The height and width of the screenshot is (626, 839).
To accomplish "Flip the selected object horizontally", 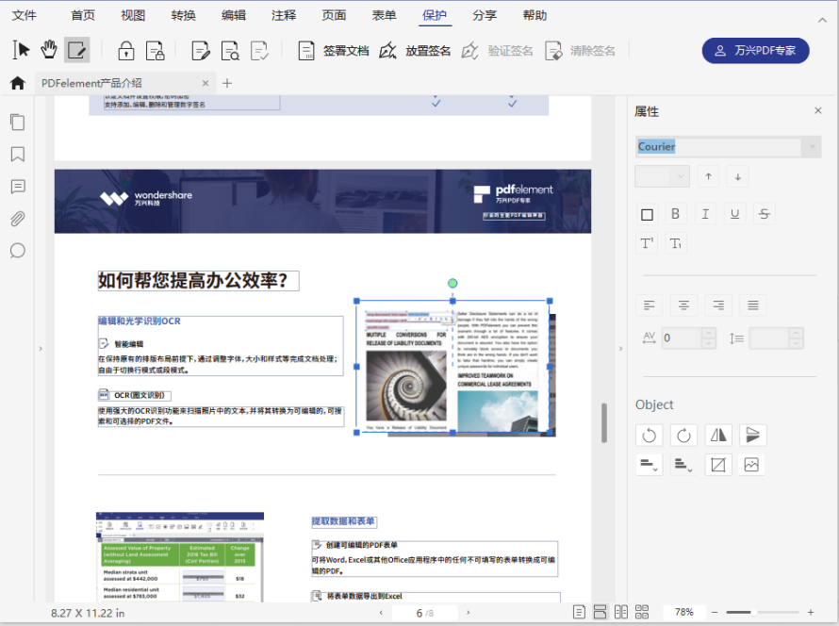I will click(x=717, y=435).
